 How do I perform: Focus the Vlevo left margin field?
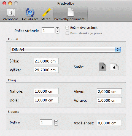(109, 91)
